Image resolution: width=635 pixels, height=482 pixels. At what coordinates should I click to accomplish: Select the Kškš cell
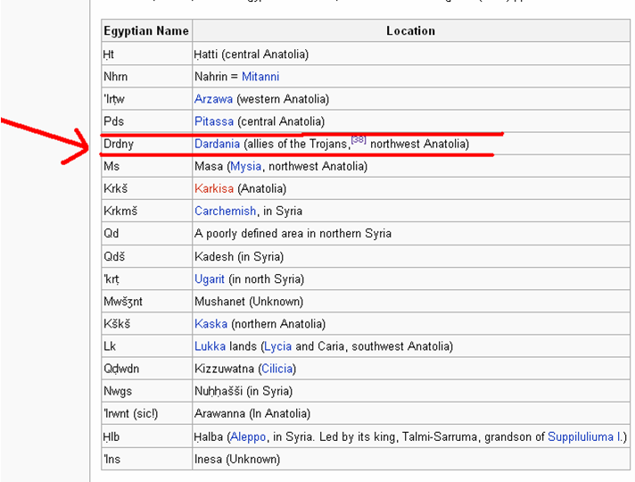pyautogui.click(x=146, y=323)
